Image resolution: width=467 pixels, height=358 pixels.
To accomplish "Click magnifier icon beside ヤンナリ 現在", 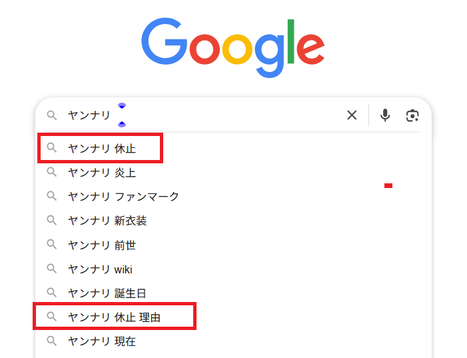I will 52,341.
